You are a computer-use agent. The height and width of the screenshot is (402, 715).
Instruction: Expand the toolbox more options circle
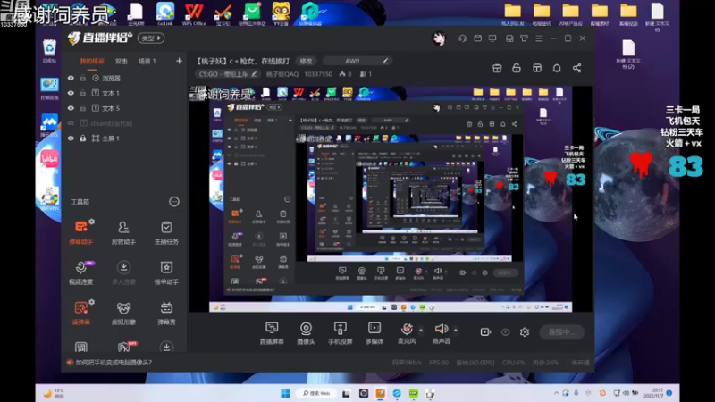[x=174, y=202]
